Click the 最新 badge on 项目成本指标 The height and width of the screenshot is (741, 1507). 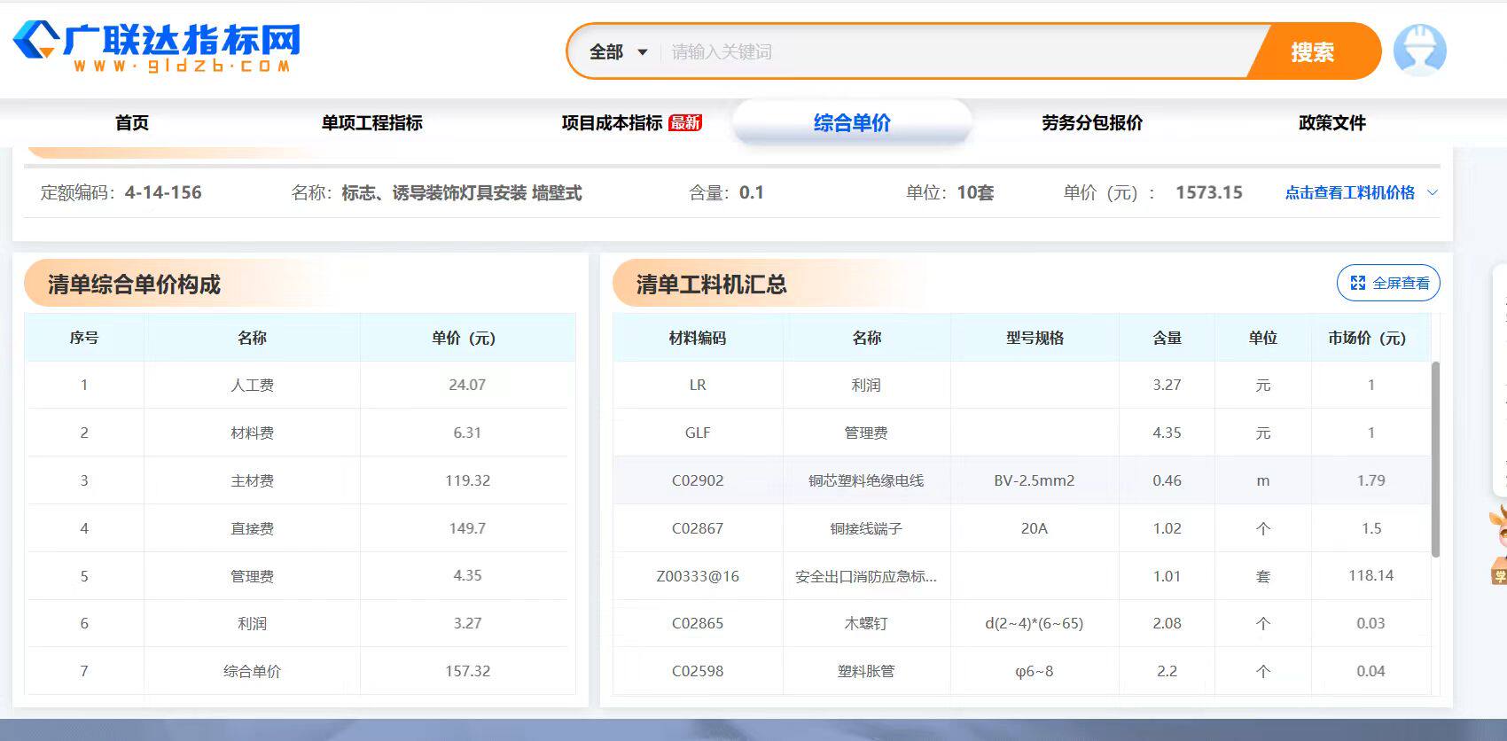point(685,122)
